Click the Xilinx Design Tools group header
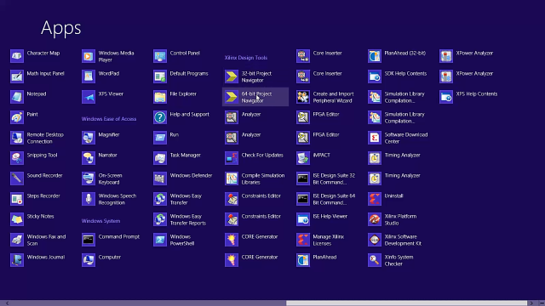The image size is (545, 306). tap(246, 58)
